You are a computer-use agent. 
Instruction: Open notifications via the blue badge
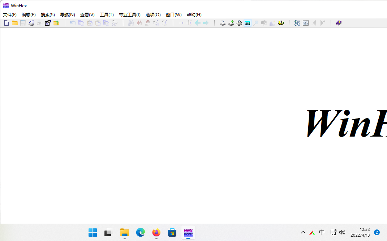pos(377,232)
